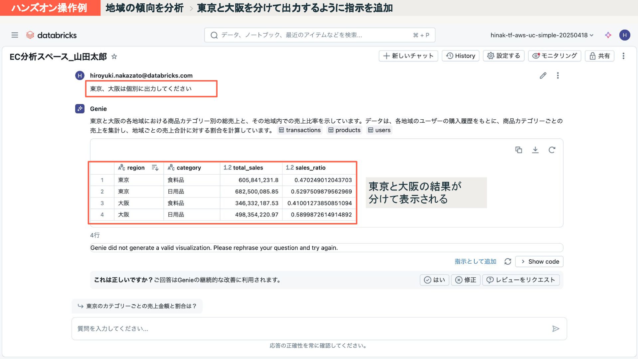Refresh the result table
This screenshot has width=638, height=359.
click(552, 150)
